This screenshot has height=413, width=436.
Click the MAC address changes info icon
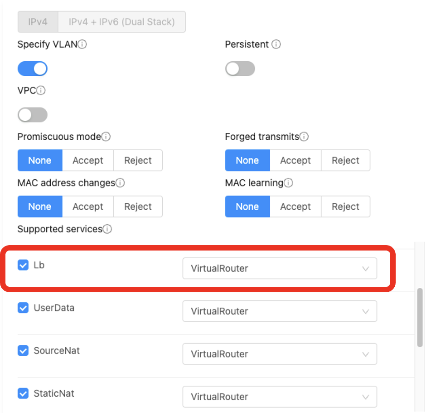(x=120, y=183)
